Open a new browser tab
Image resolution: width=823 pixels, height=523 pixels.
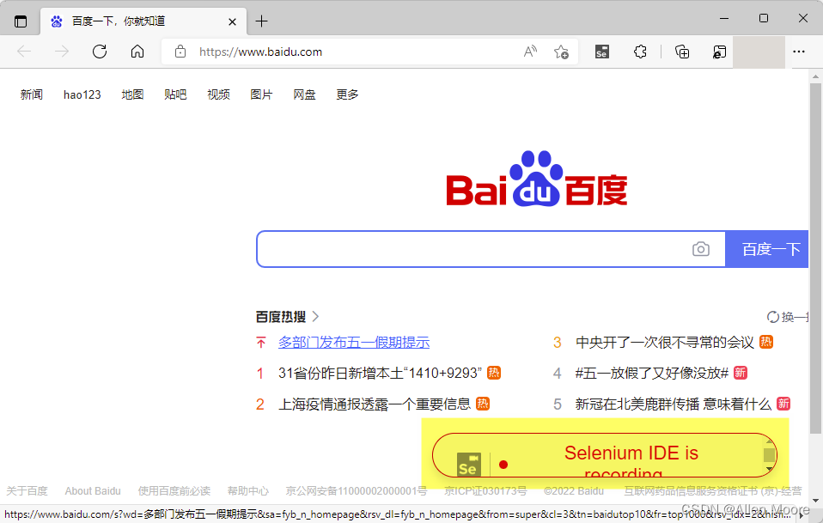pyautogui.click(x=261, y=21)
